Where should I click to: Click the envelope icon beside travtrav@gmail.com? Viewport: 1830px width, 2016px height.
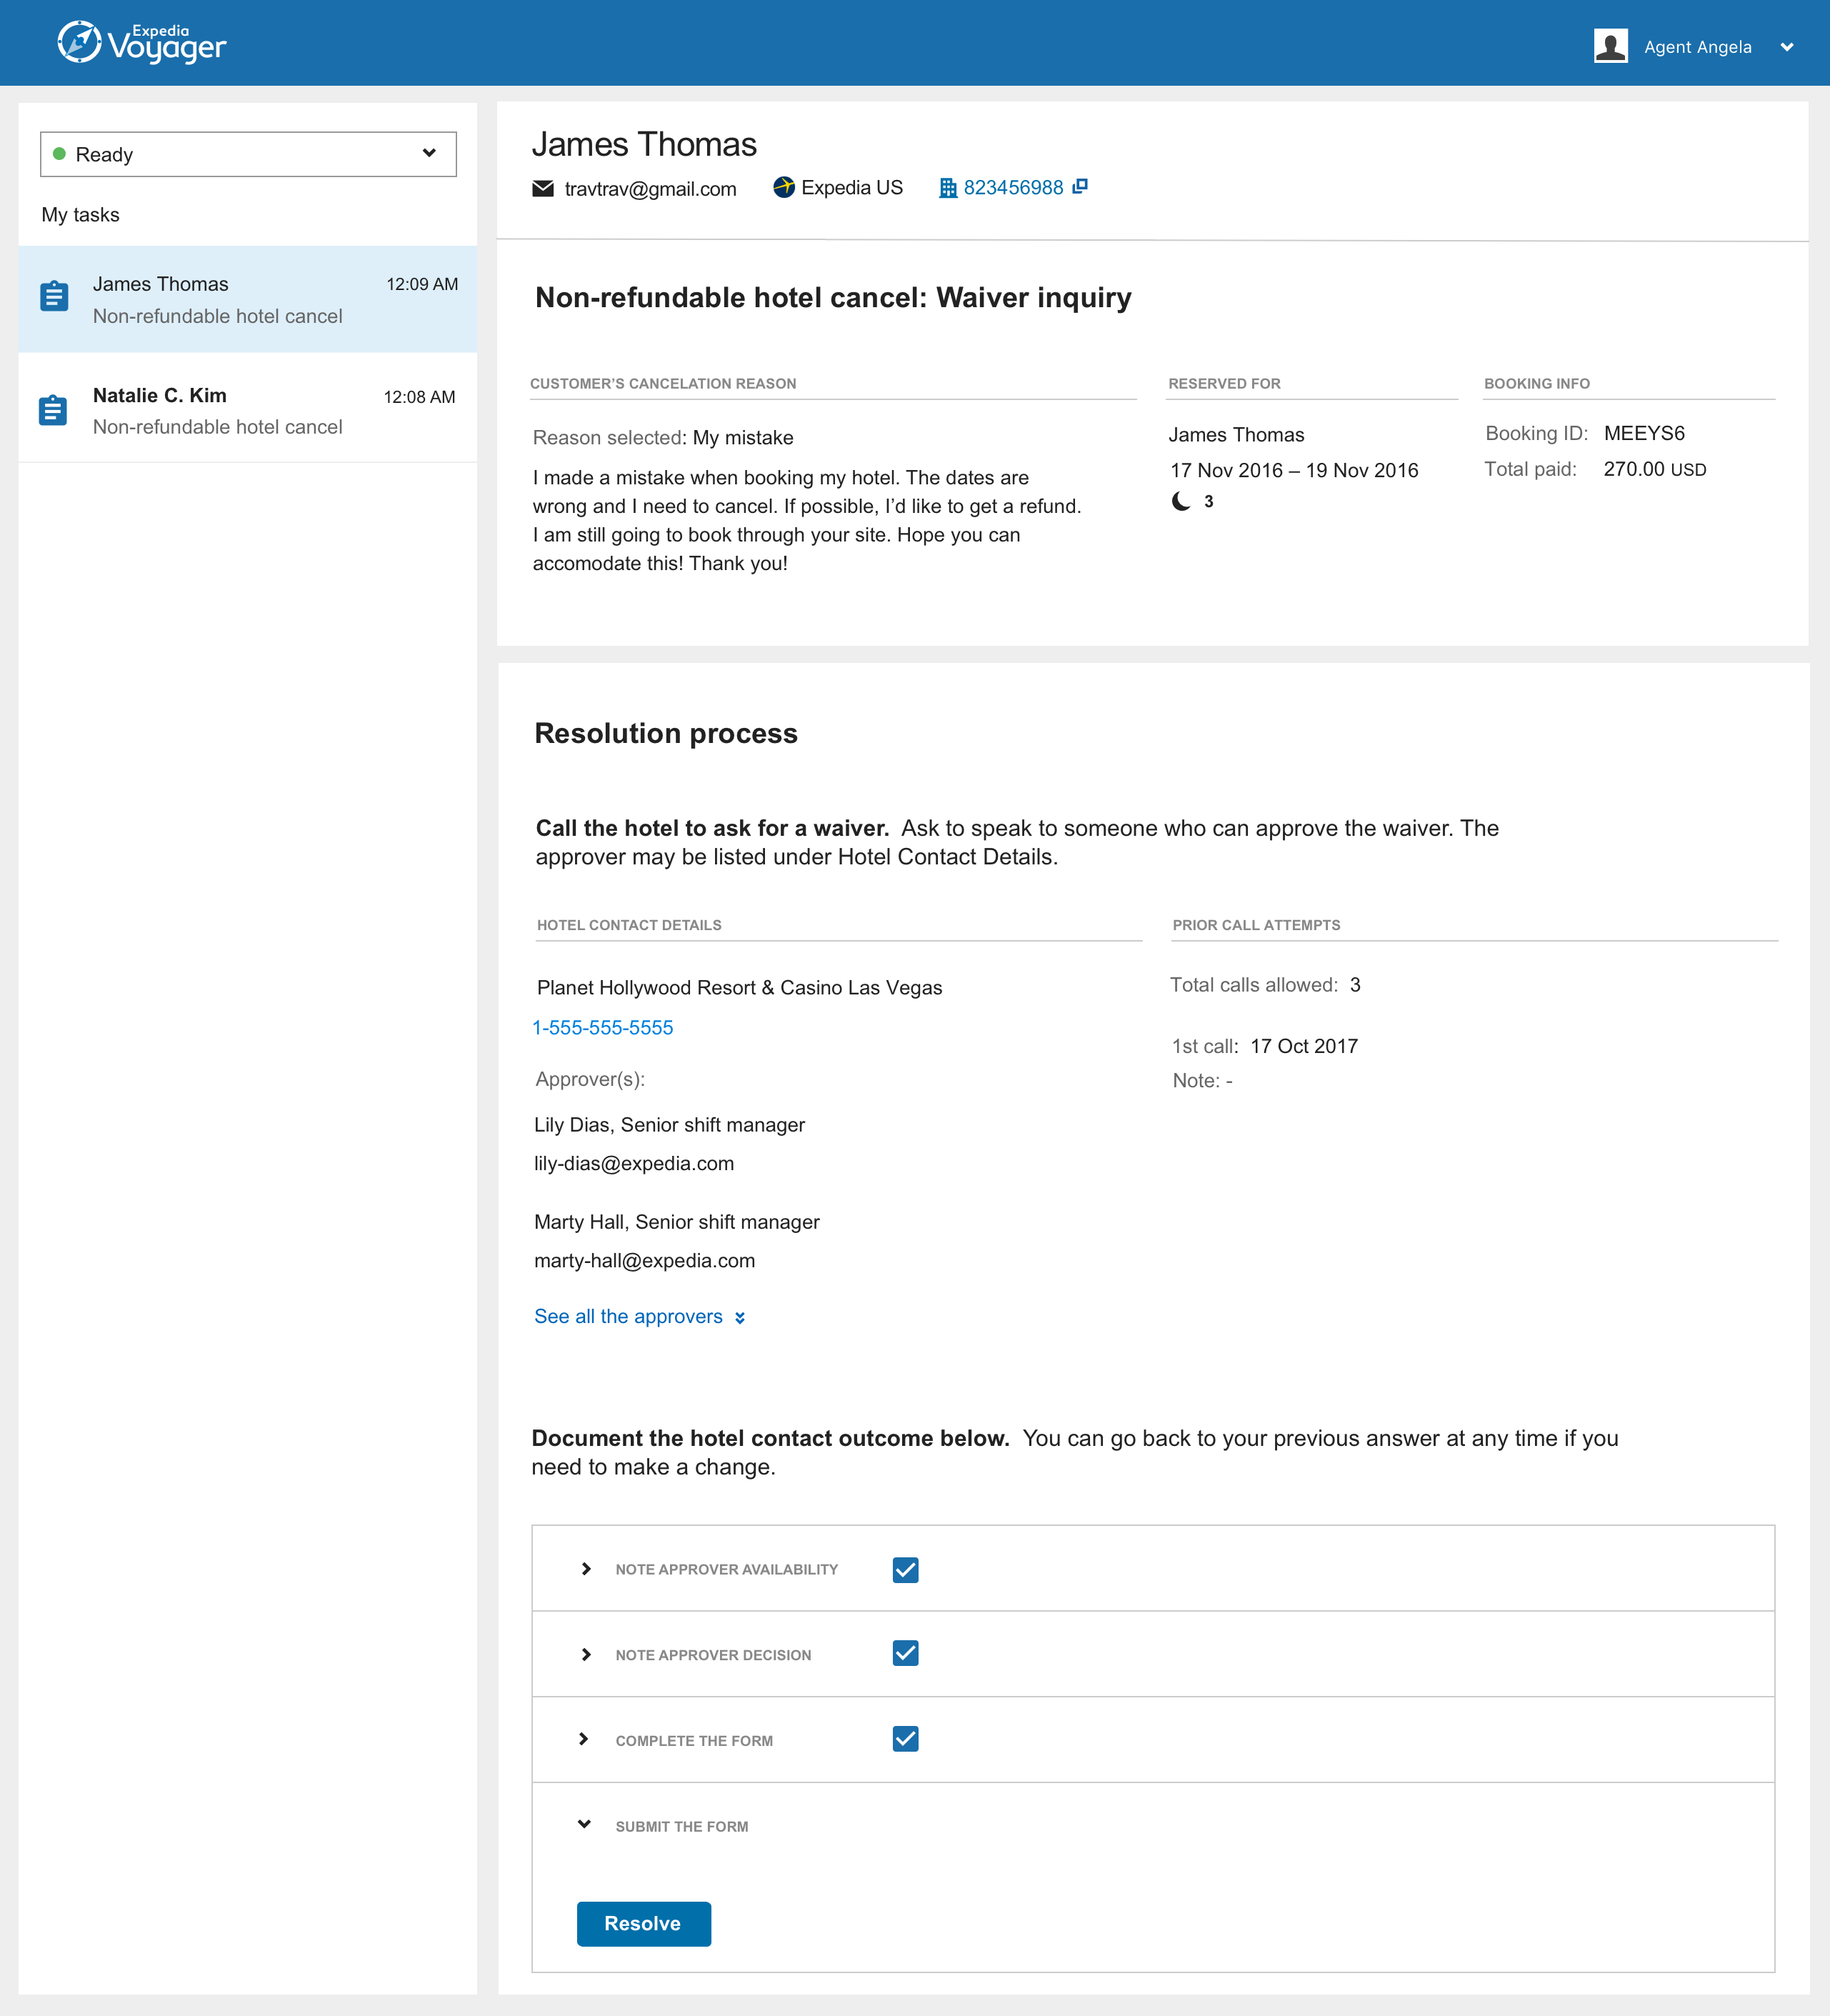pos(543,188)
